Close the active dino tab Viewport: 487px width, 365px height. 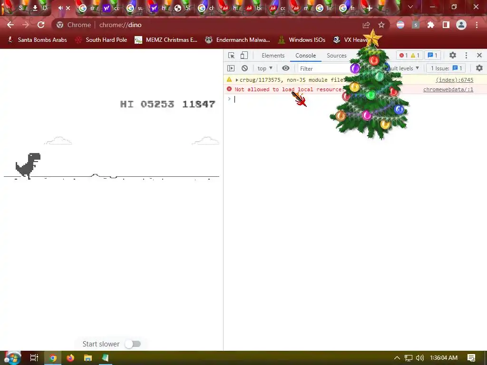click(68, 8)
